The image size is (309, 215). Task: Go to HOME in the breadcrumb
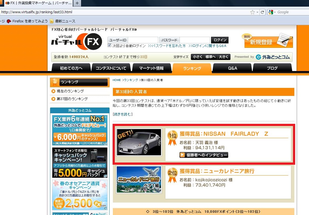click(x=117, y=80)
